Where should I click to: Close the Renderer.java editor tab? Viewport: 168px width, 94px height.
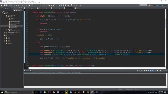(x=73, y=8)
